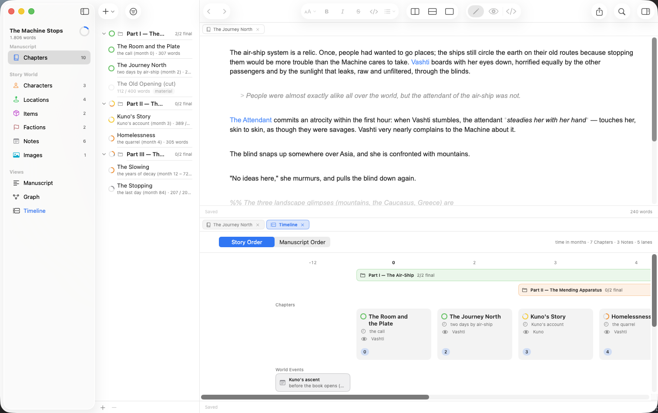This screenshot has height=413, width=658.
Task: Go back with the left arrow button
Action: [209, 12]
